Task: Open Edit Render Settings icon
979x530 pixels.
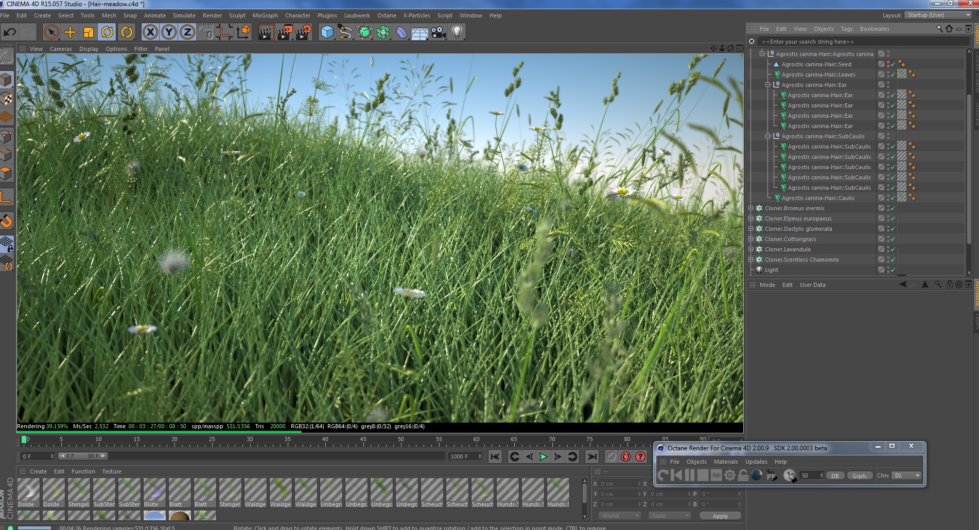Action: tap(304, 32)
